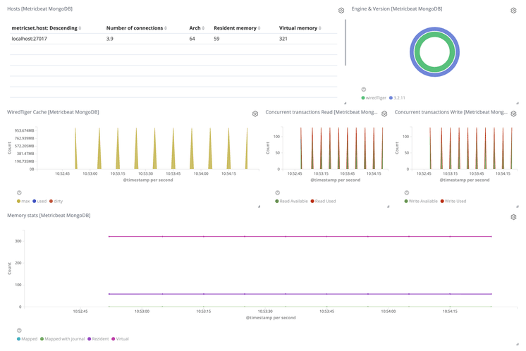This screenshot has height=351, width=526.
Task: Click resize handle of WiredTiger Cache panel
Action: tap(259, 206)
